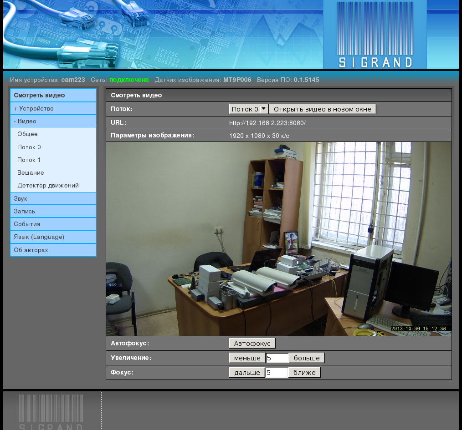Click the URL http://192.168.2.223:8080/
The height and width of the screenshot is (430, 462).
pos(267,123)
